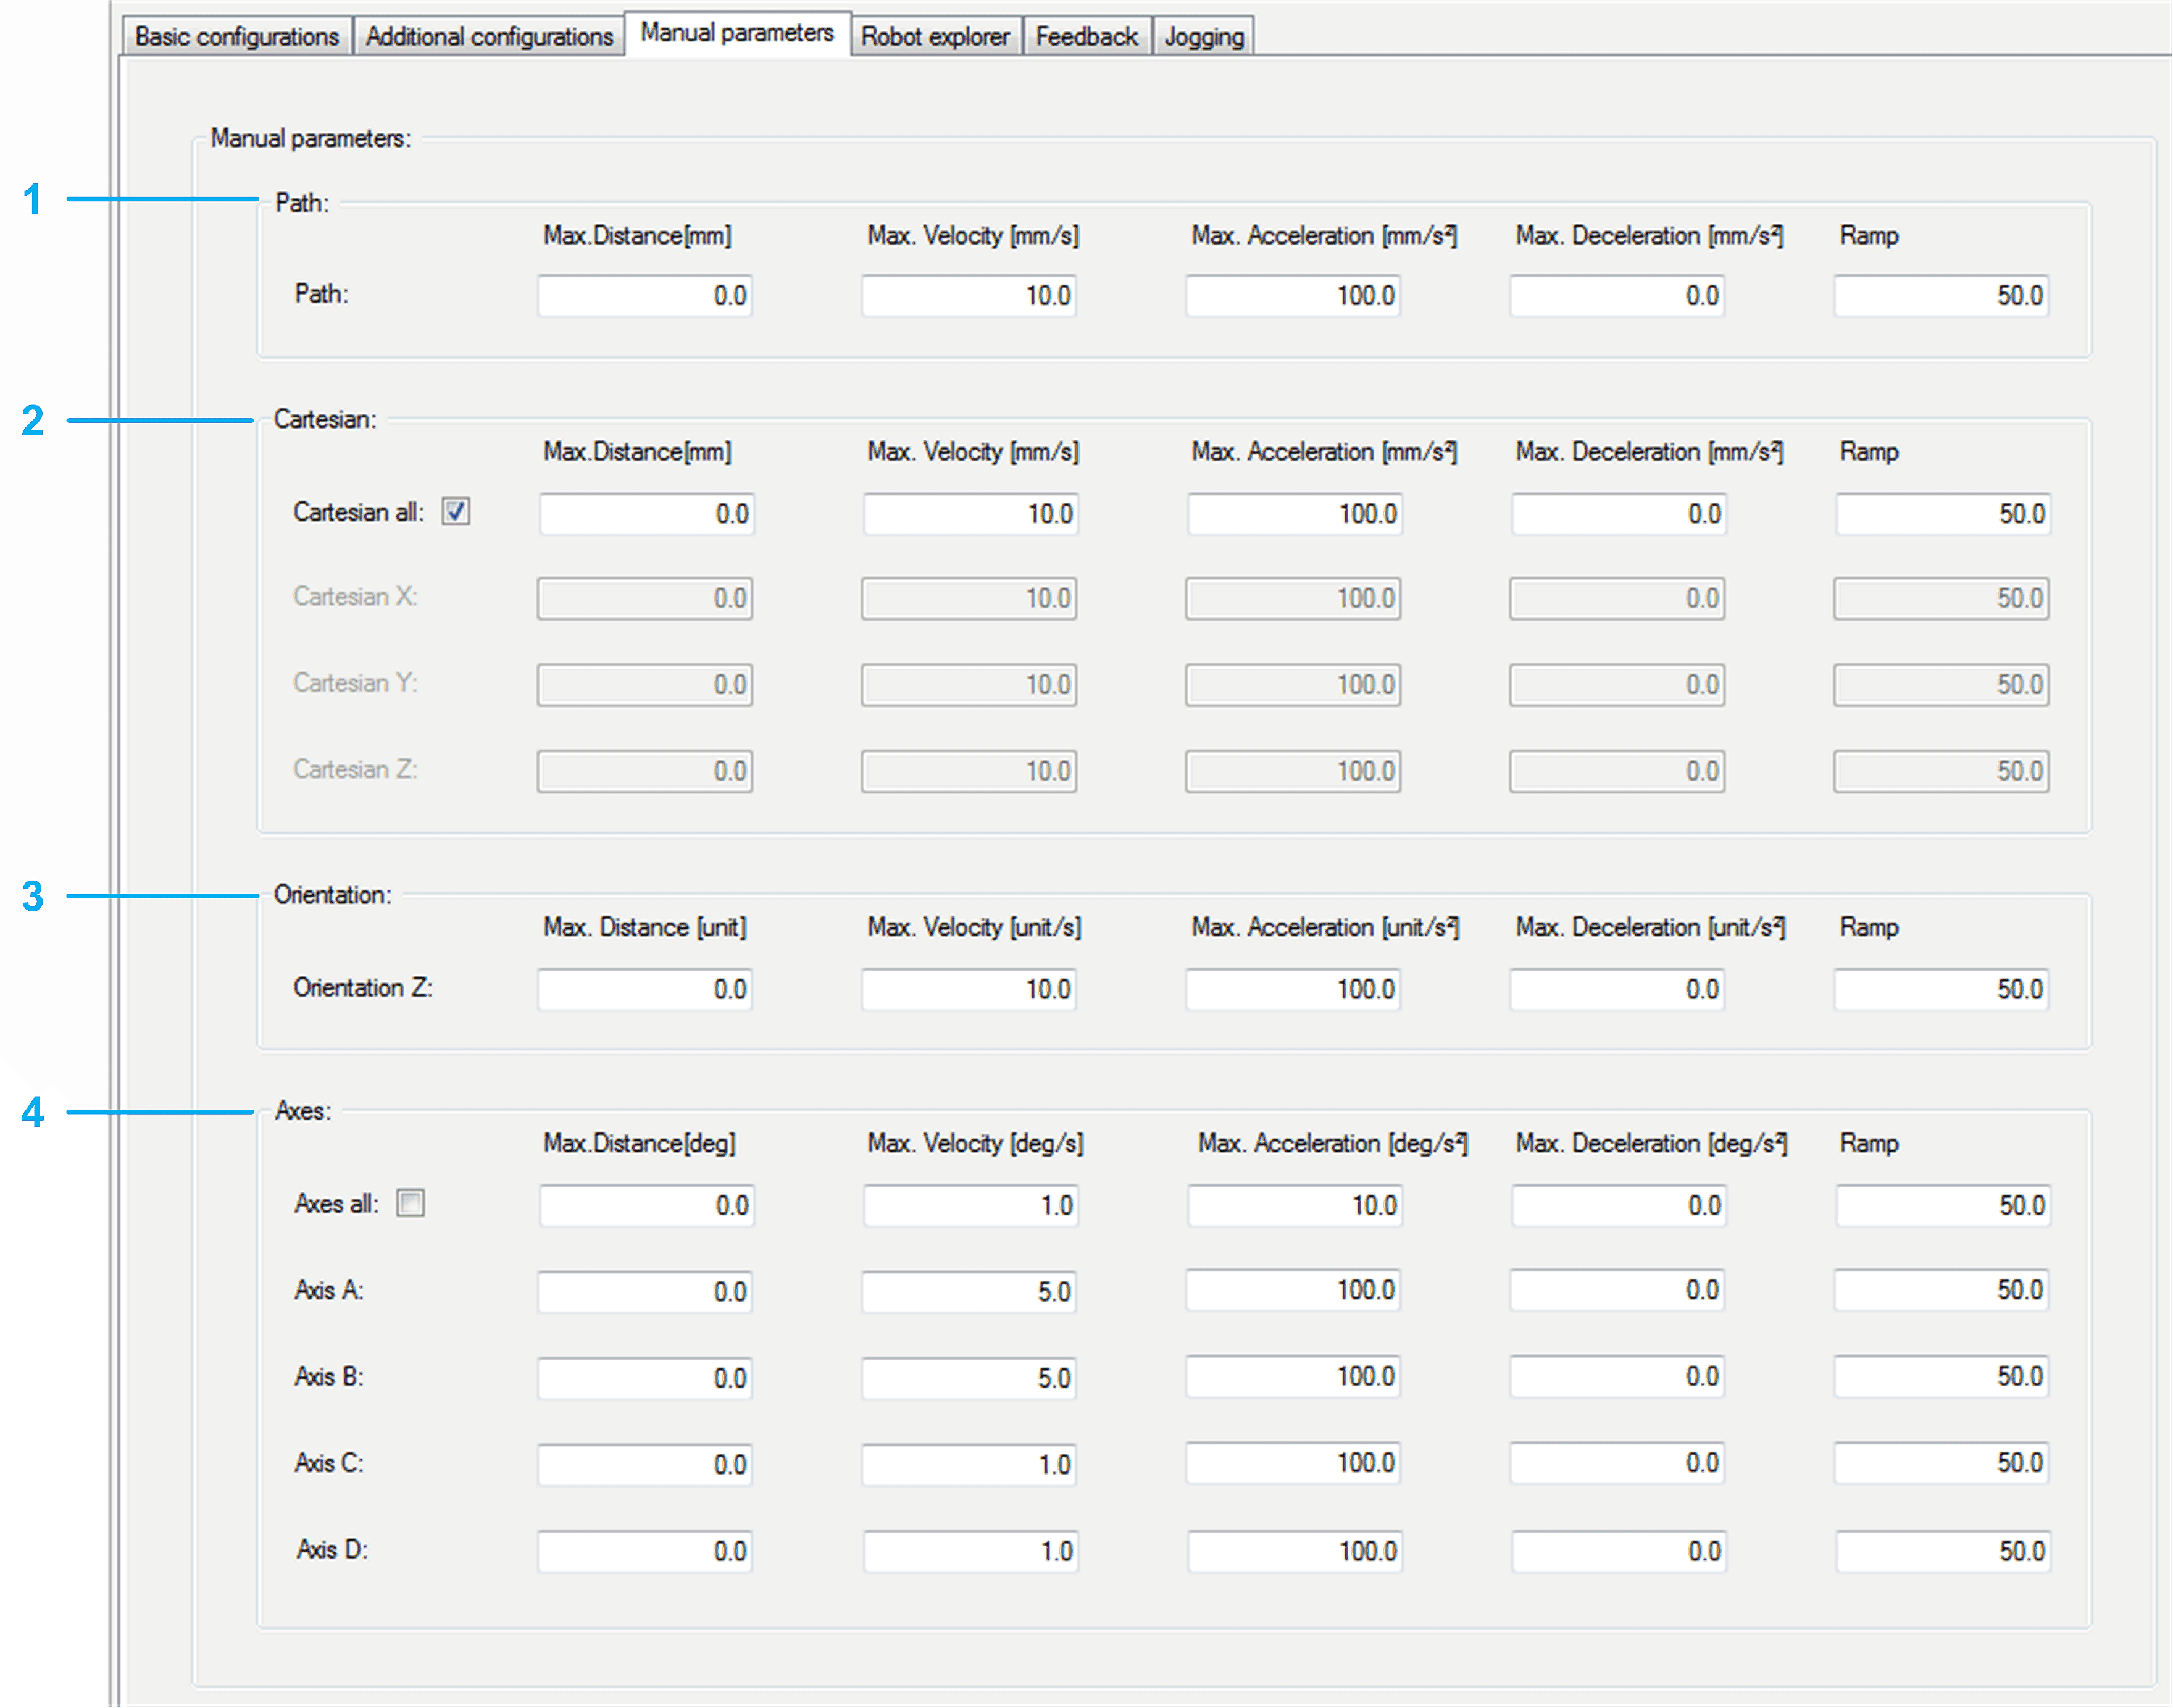The width and height of the screenshot is (2173, 1708).
Task: Click Path Ramp field
Action: 1941,295
